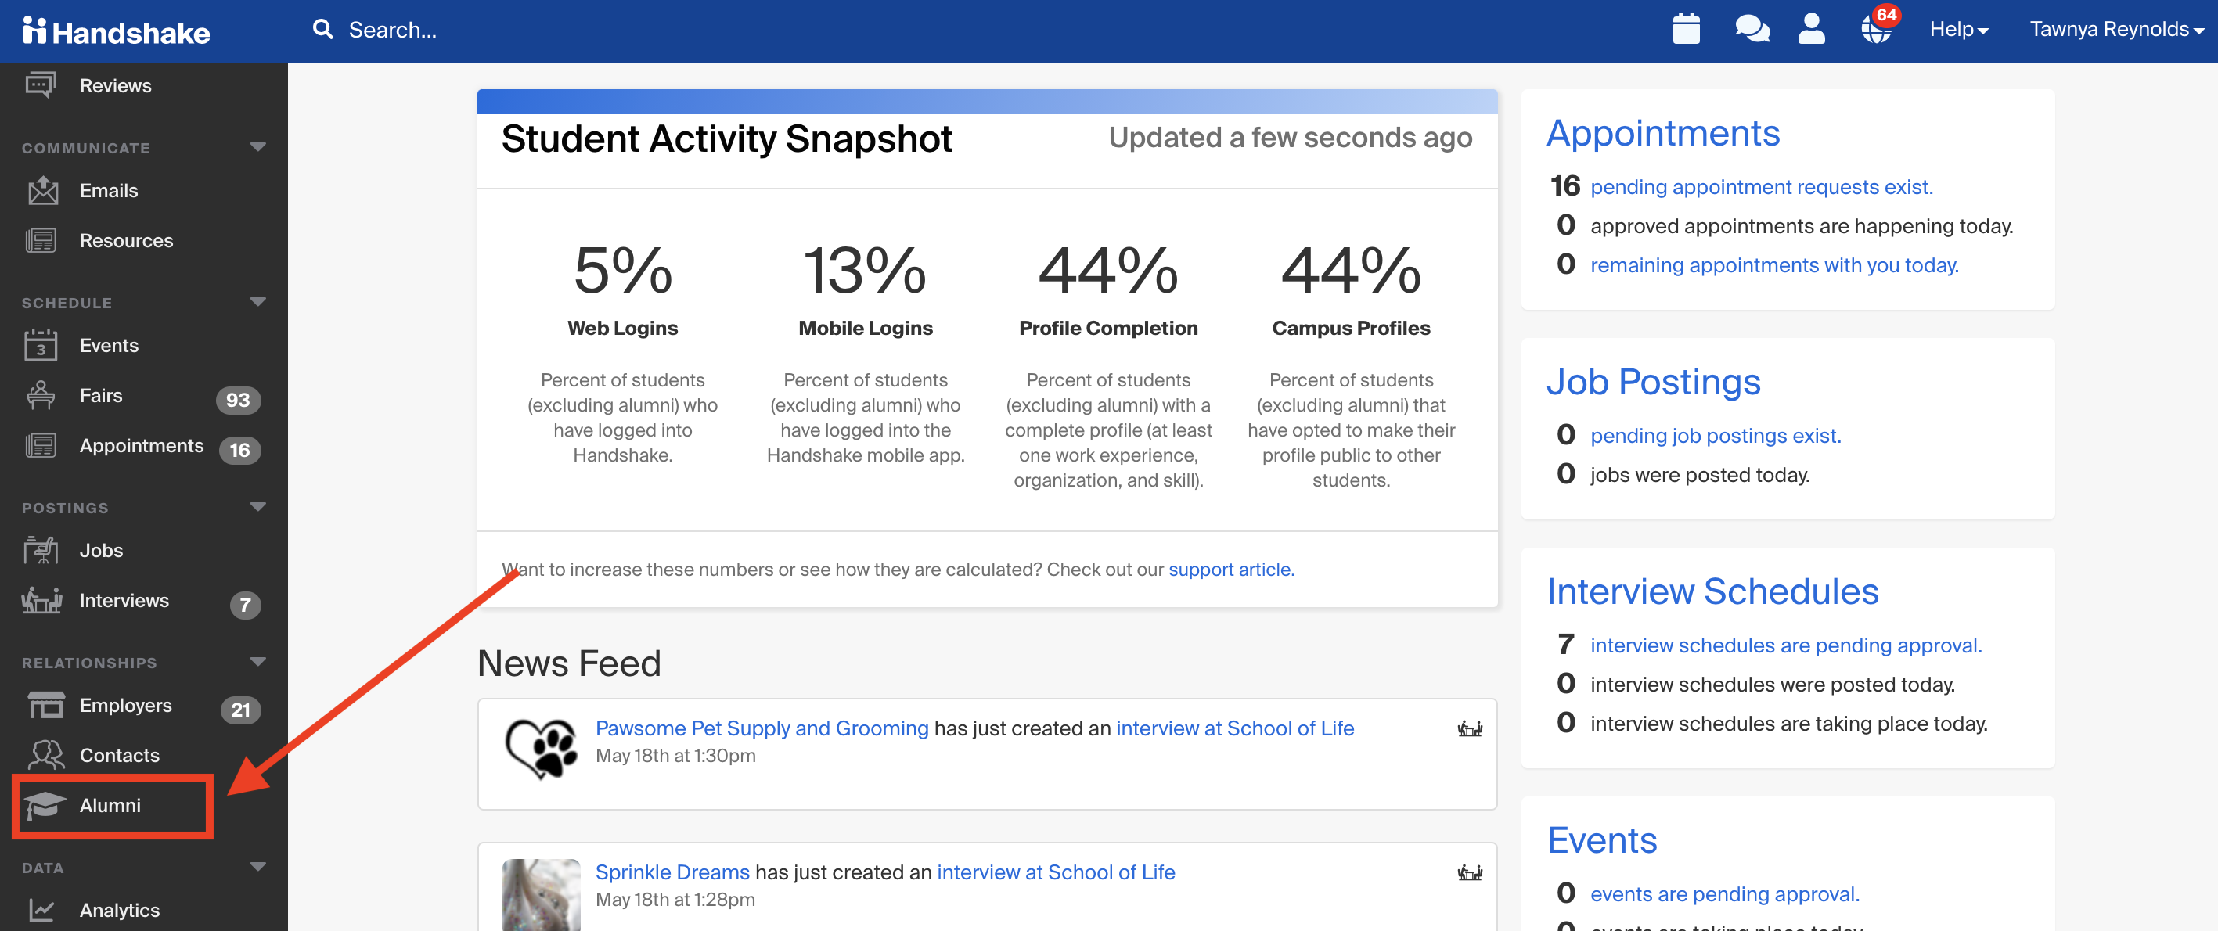The height and width of the screenshot is (931, 2218).
Task: Open the Help dropdown menu
Action: click(1959, 29)
